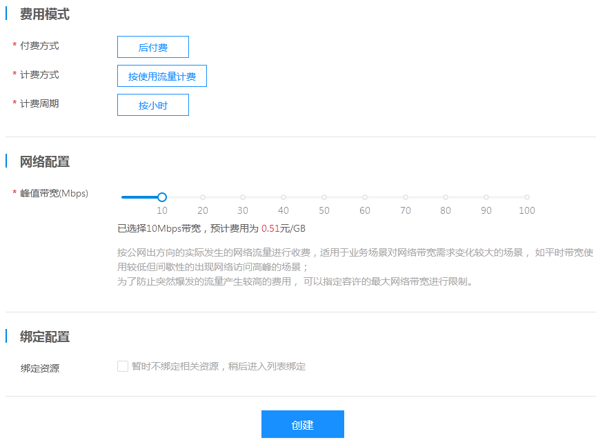Set peak bandwidth to 60 Mbps
The image size is (596, 440).
365,197
